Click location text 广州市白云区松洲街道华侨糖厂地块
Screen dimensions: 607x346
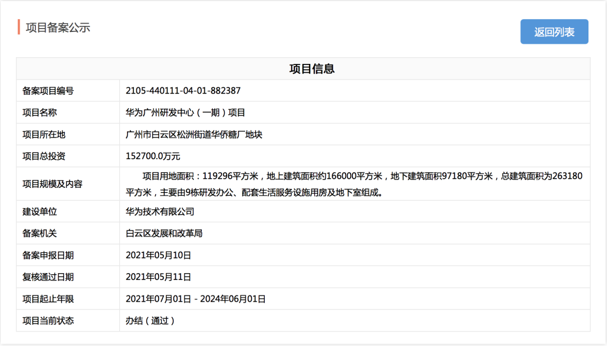coord(194,135)
